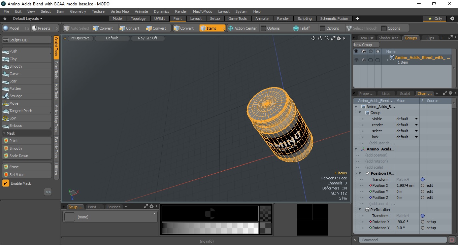Image resolution: width=458 pixels, height=245 pixels.
Task: Select the Scar sculpt tool
Action: pos(27,81)
